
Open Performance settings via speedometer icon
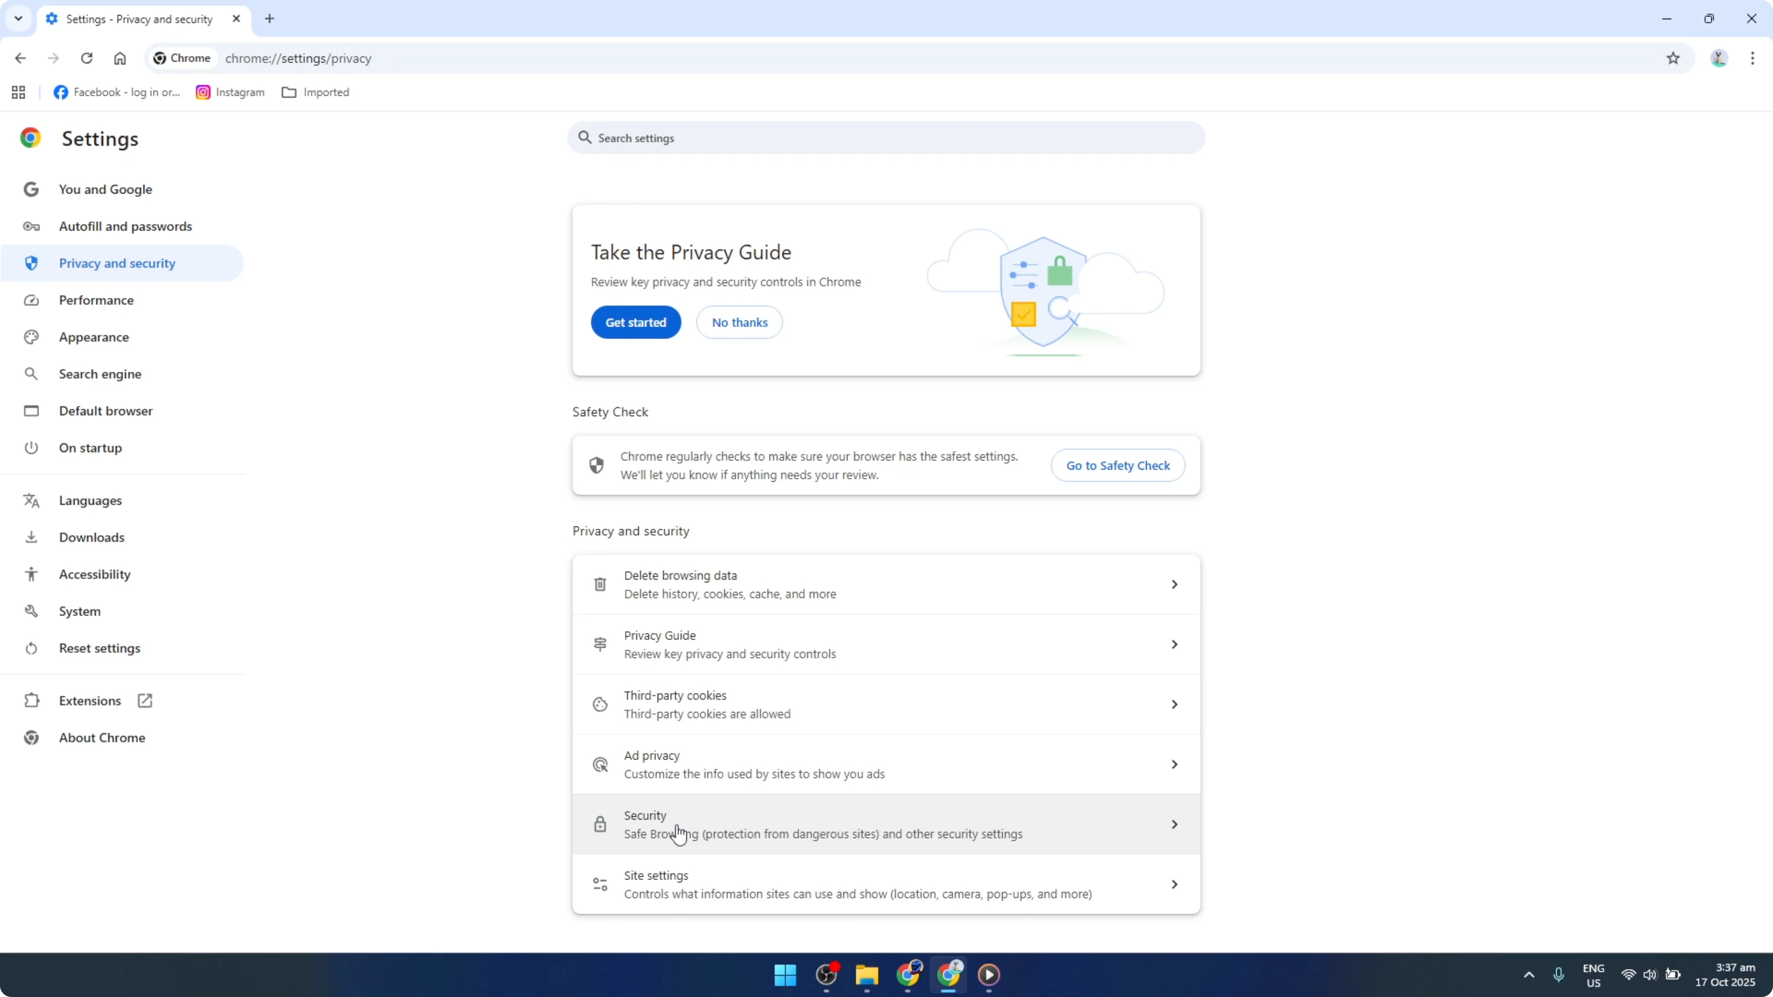click(x=31, y=300)
